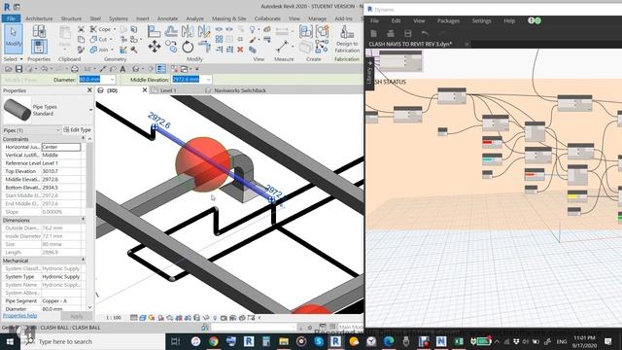Open the Diameter dropdown on options bar

[112, 80]
